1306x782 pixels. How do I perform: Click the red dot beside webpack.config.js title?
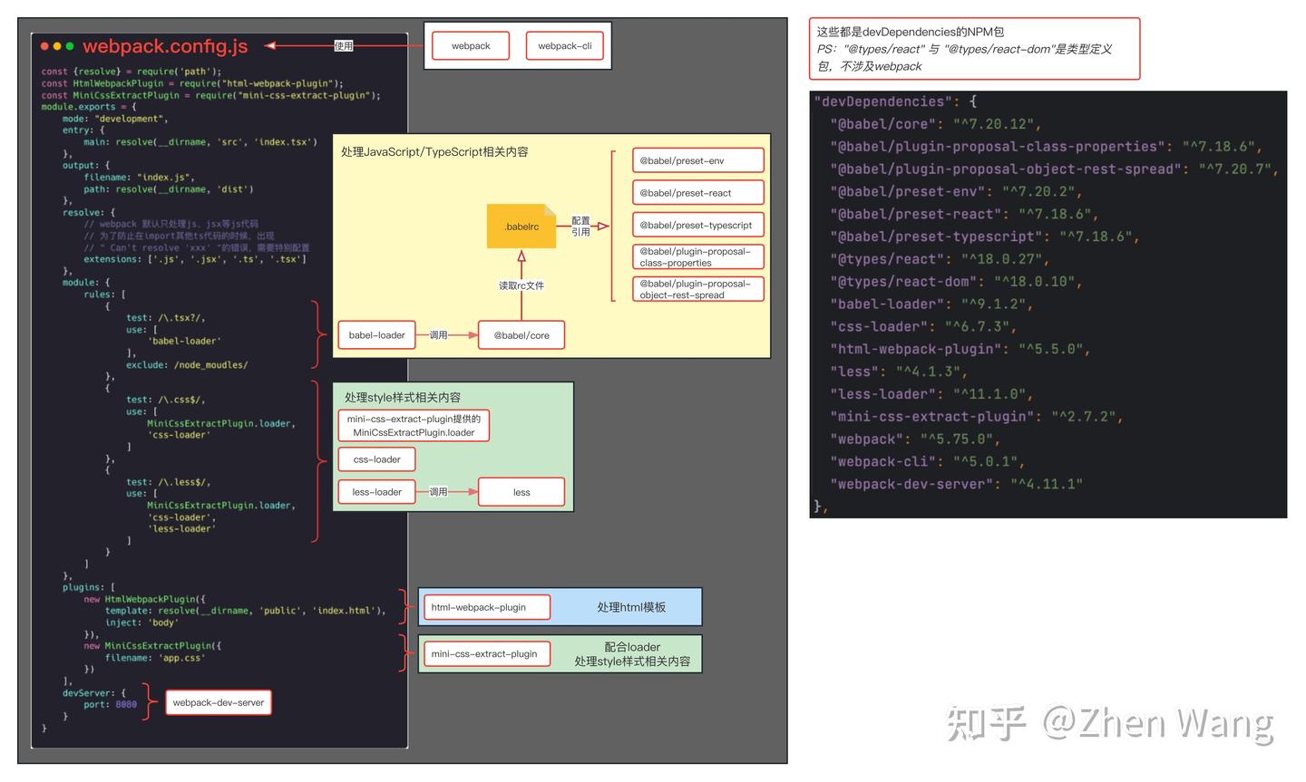pyautogui.click(x=45, y=46)
